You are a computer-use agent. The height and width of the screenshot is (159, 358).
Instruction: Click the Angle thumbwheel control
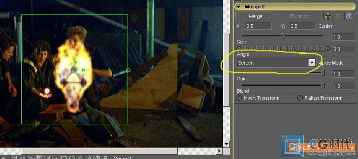pos(283,48)
